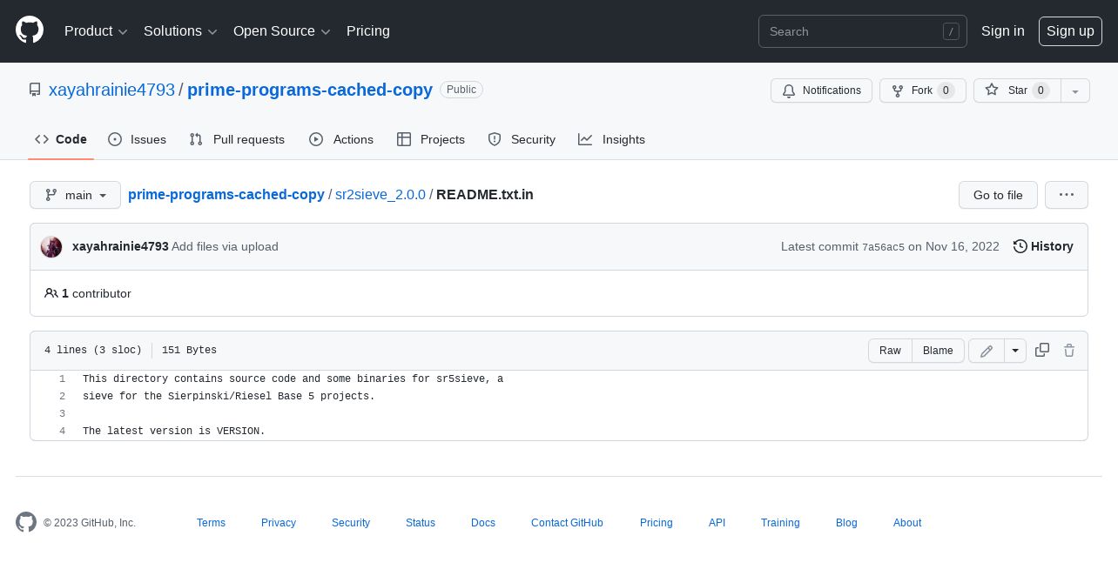
Task: Copy raw contents with copy icon
Action: tap(1042, 350)
